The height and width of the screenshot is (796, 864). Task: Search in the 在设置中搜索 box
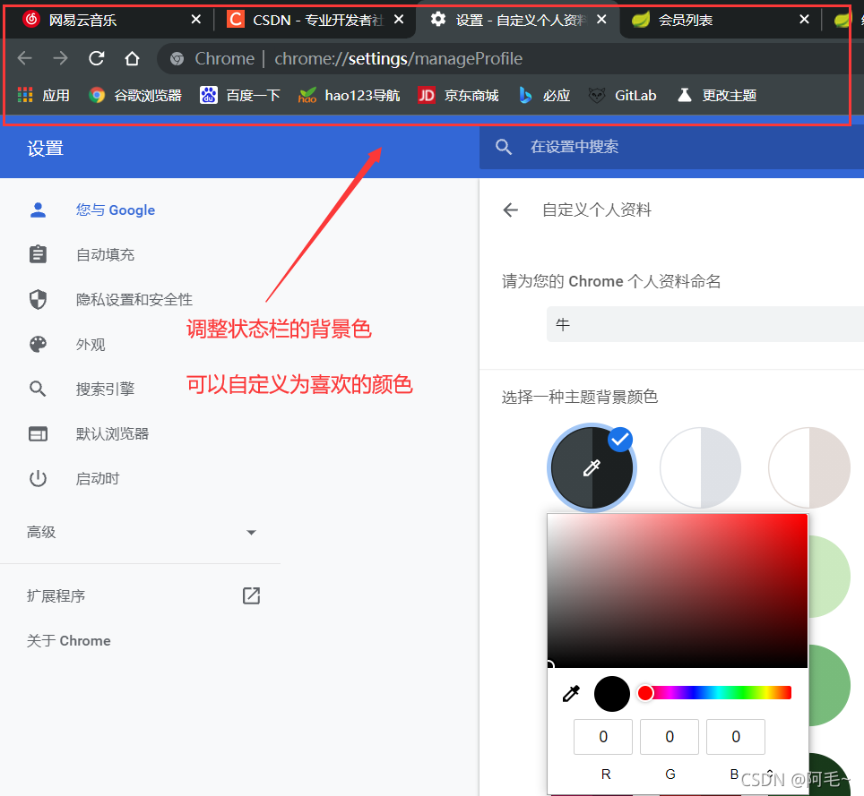click(x=671, y=147)
